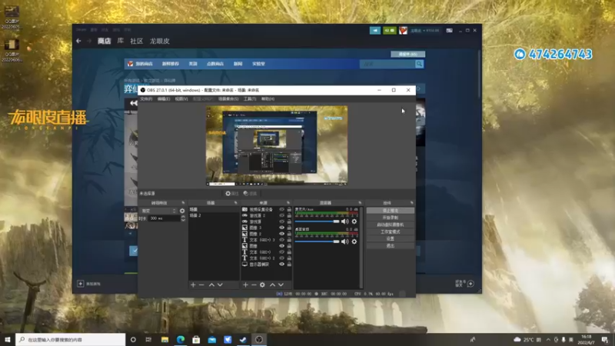Open OBS 文件(F) menu
Screen dimensions: 615x346
point(146,99)
